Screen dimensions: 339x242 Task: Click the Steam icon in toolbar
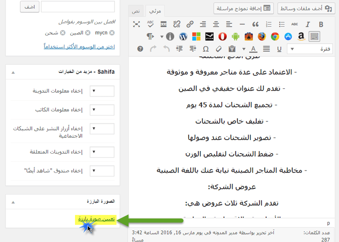(x=210, y=36)
